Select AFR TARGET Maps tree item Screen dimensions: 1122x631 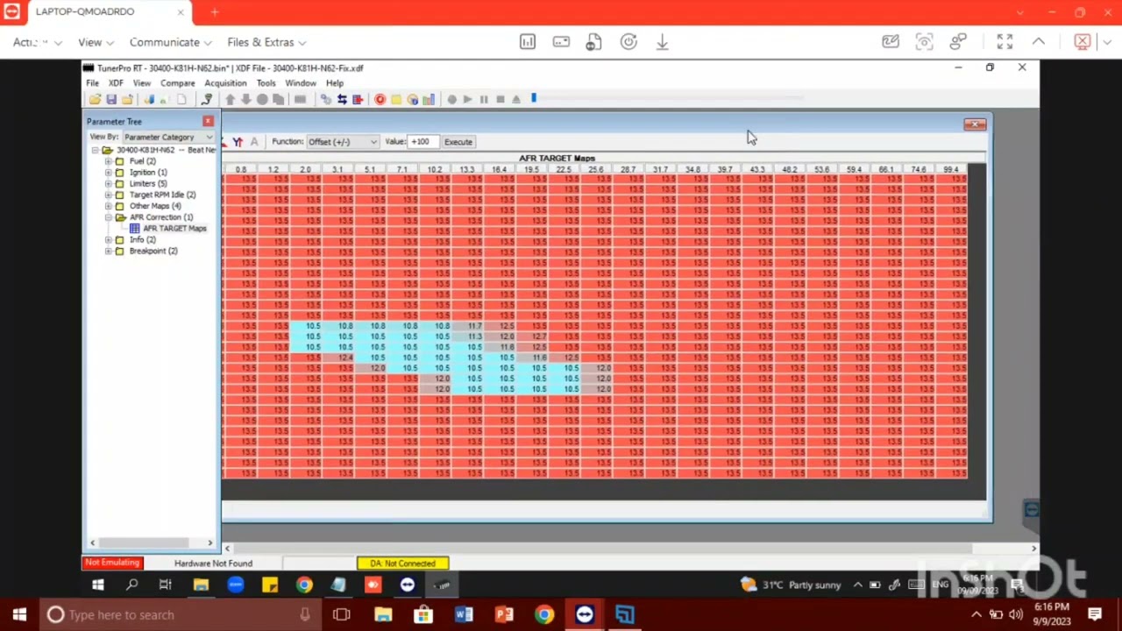174,229
